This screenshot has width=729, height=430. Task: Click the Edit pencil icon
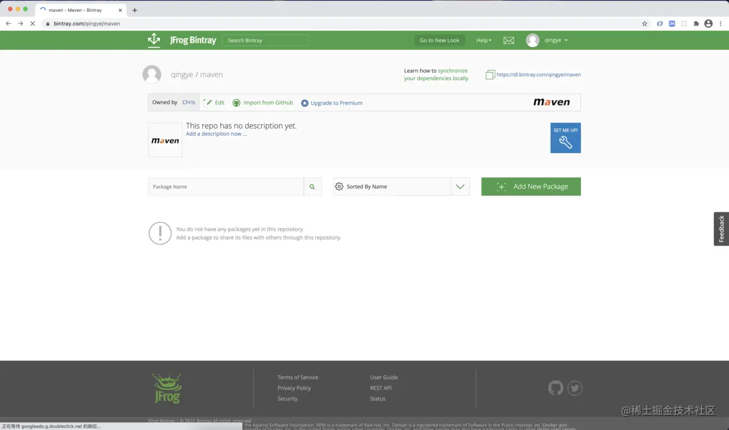[208, 102]
